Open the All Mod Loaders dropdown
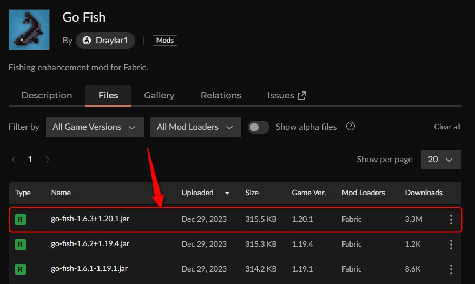This screenshot has width=475, height=284. 195,127
